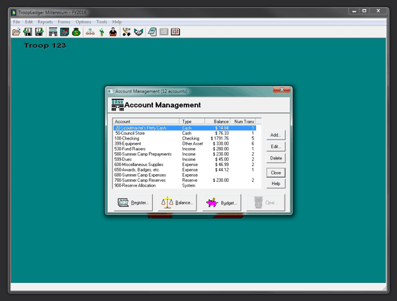Select the 50-Council Store account
Image resolution: width=397 pixels, height=301 pixels.
(185, 133)
